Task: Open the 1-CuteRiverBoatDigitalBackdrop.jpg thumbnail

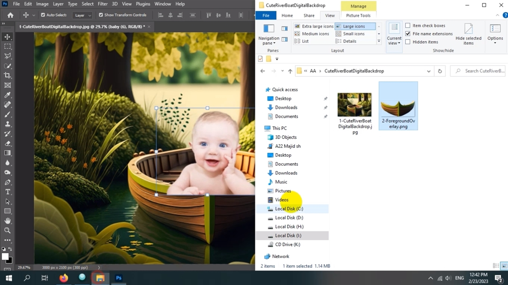Action: point(354,105)
